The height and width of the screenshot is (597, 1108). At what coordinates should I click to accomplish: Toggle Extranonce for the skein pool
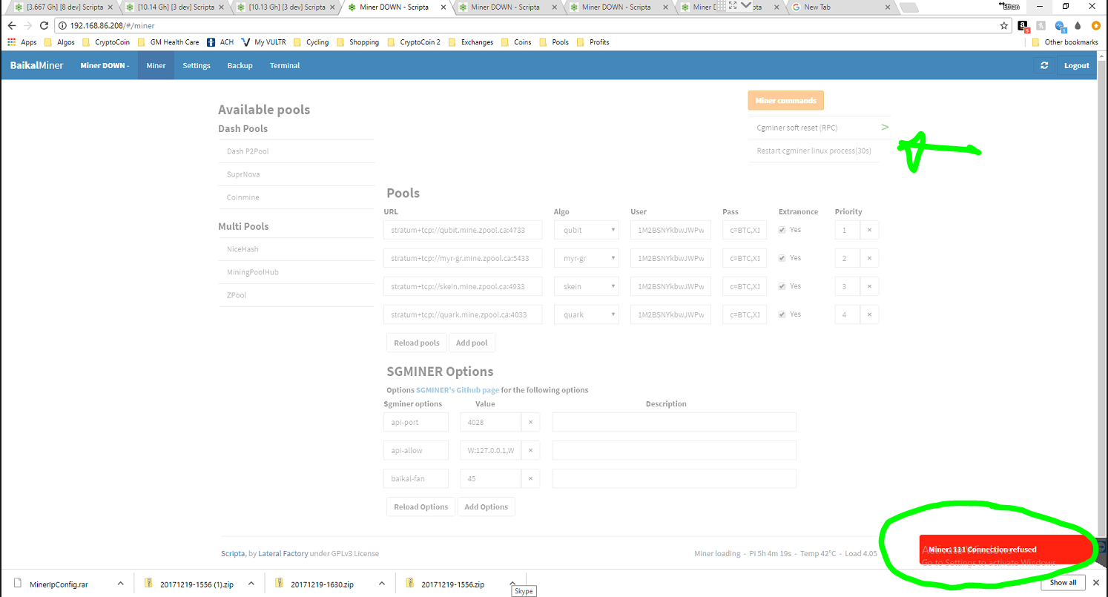782,286
